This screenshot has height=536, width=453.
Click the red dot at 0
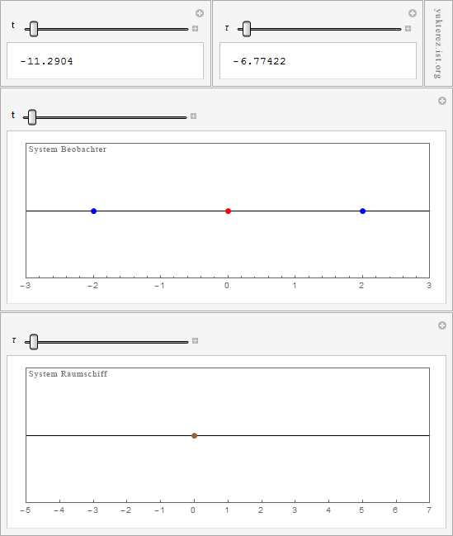pyautogui.click(x=229, y=211)
